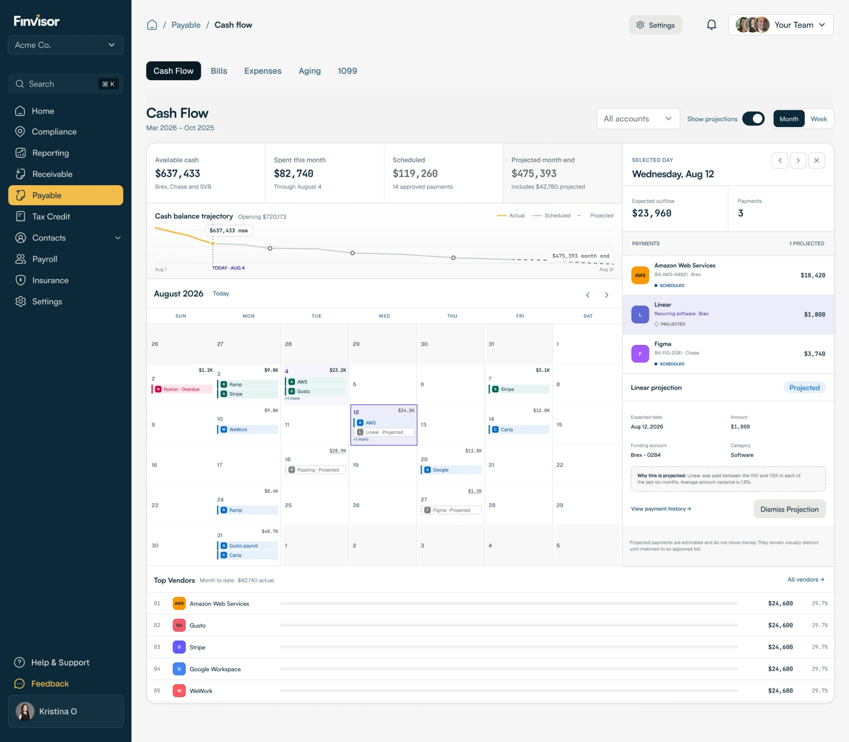Click the Search field in sidebar
This screenshot has height=742, width=849.
pos(66,84)
